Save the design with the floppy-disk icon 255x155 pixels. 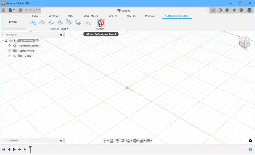[x=20, y=10]
